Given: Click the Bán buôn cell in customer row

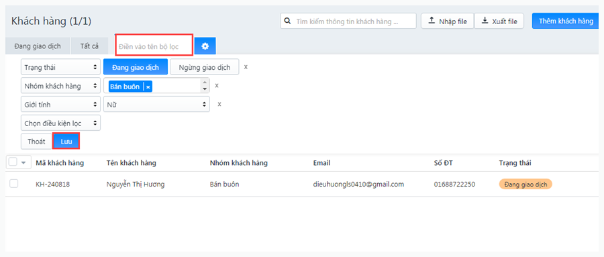Looking at the screenshot, I should click(x=224, y=184).
